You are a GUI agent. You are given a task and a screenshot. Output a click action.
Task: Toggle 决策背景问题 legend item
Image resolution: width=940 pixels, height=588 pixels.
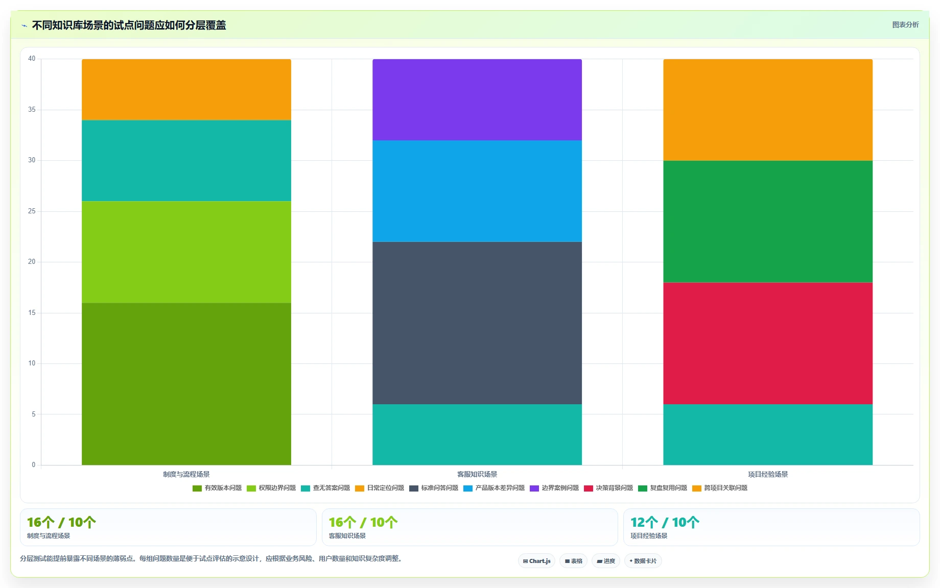(x=608, y=488)
